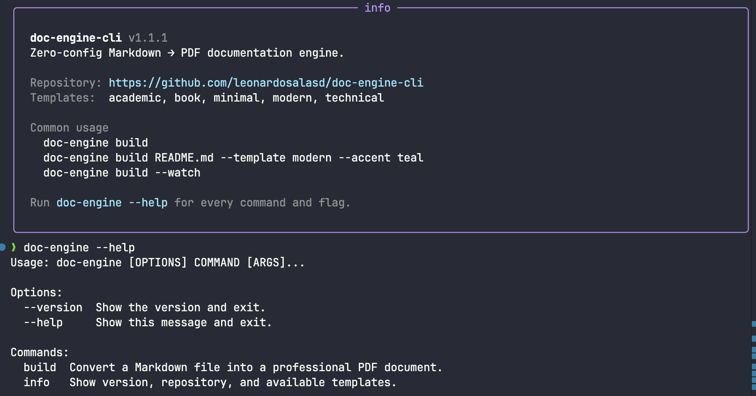Click the blue command status dot
Viewport: 756px width, 396px height.
[x=2, y=247]
